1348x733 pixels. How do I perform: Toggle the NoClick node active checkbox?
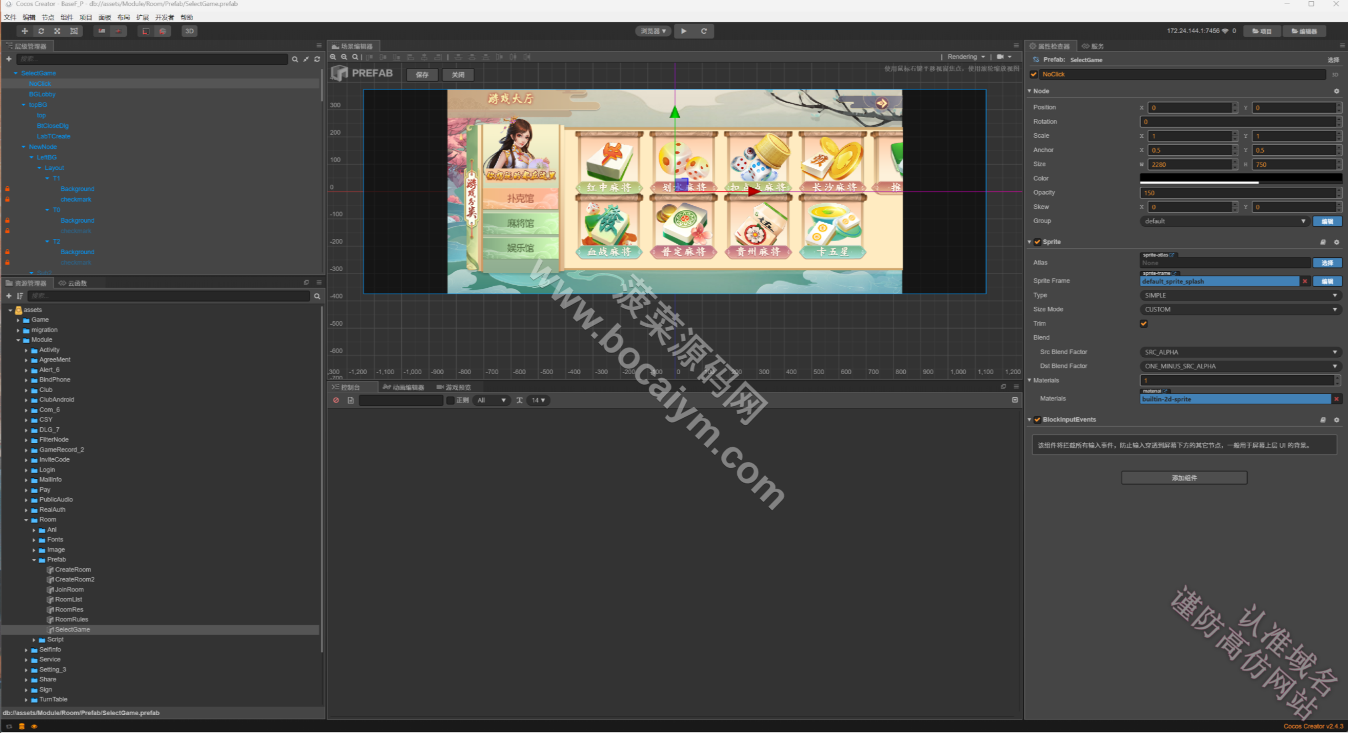tap(1034, 74)
